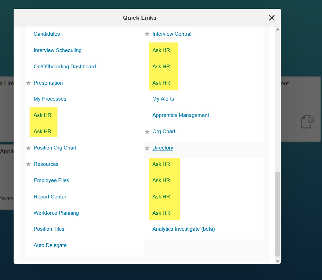Toggle favorite star beside Org Chart

click(147, 132)
